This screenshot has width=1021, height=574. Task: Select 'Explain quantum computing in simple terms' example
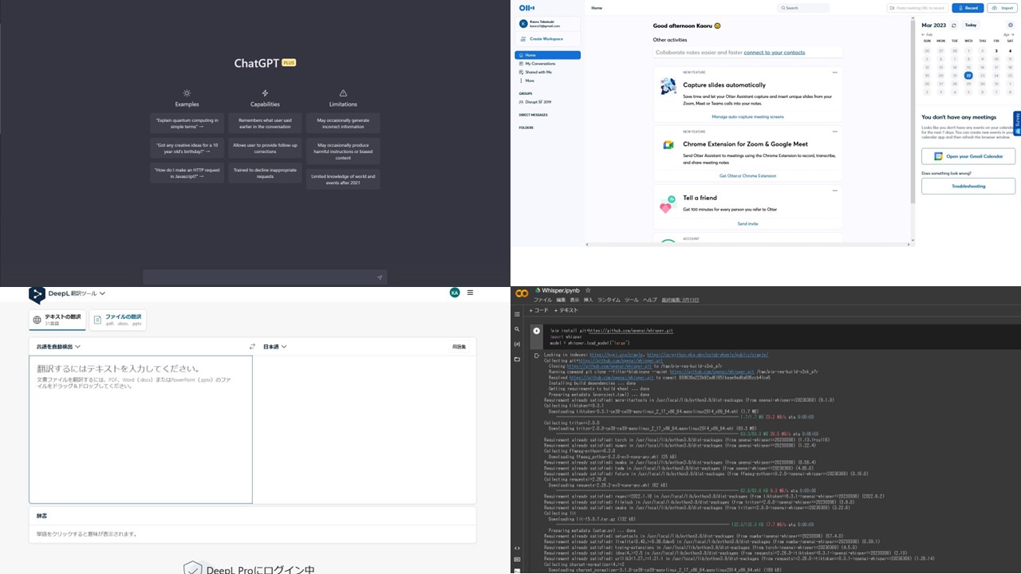[x=187, y=123]
